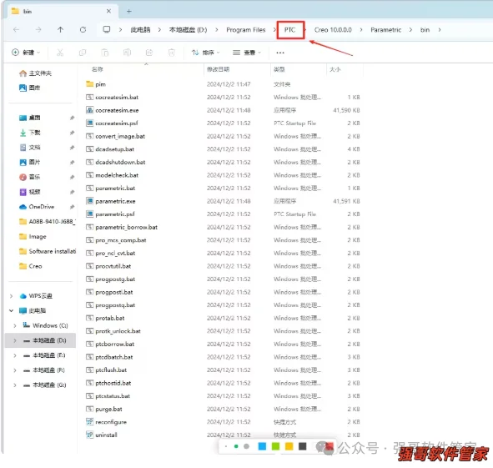Click the Rename icon in toolbar
The image size is (493, 468).
point(127,53)
